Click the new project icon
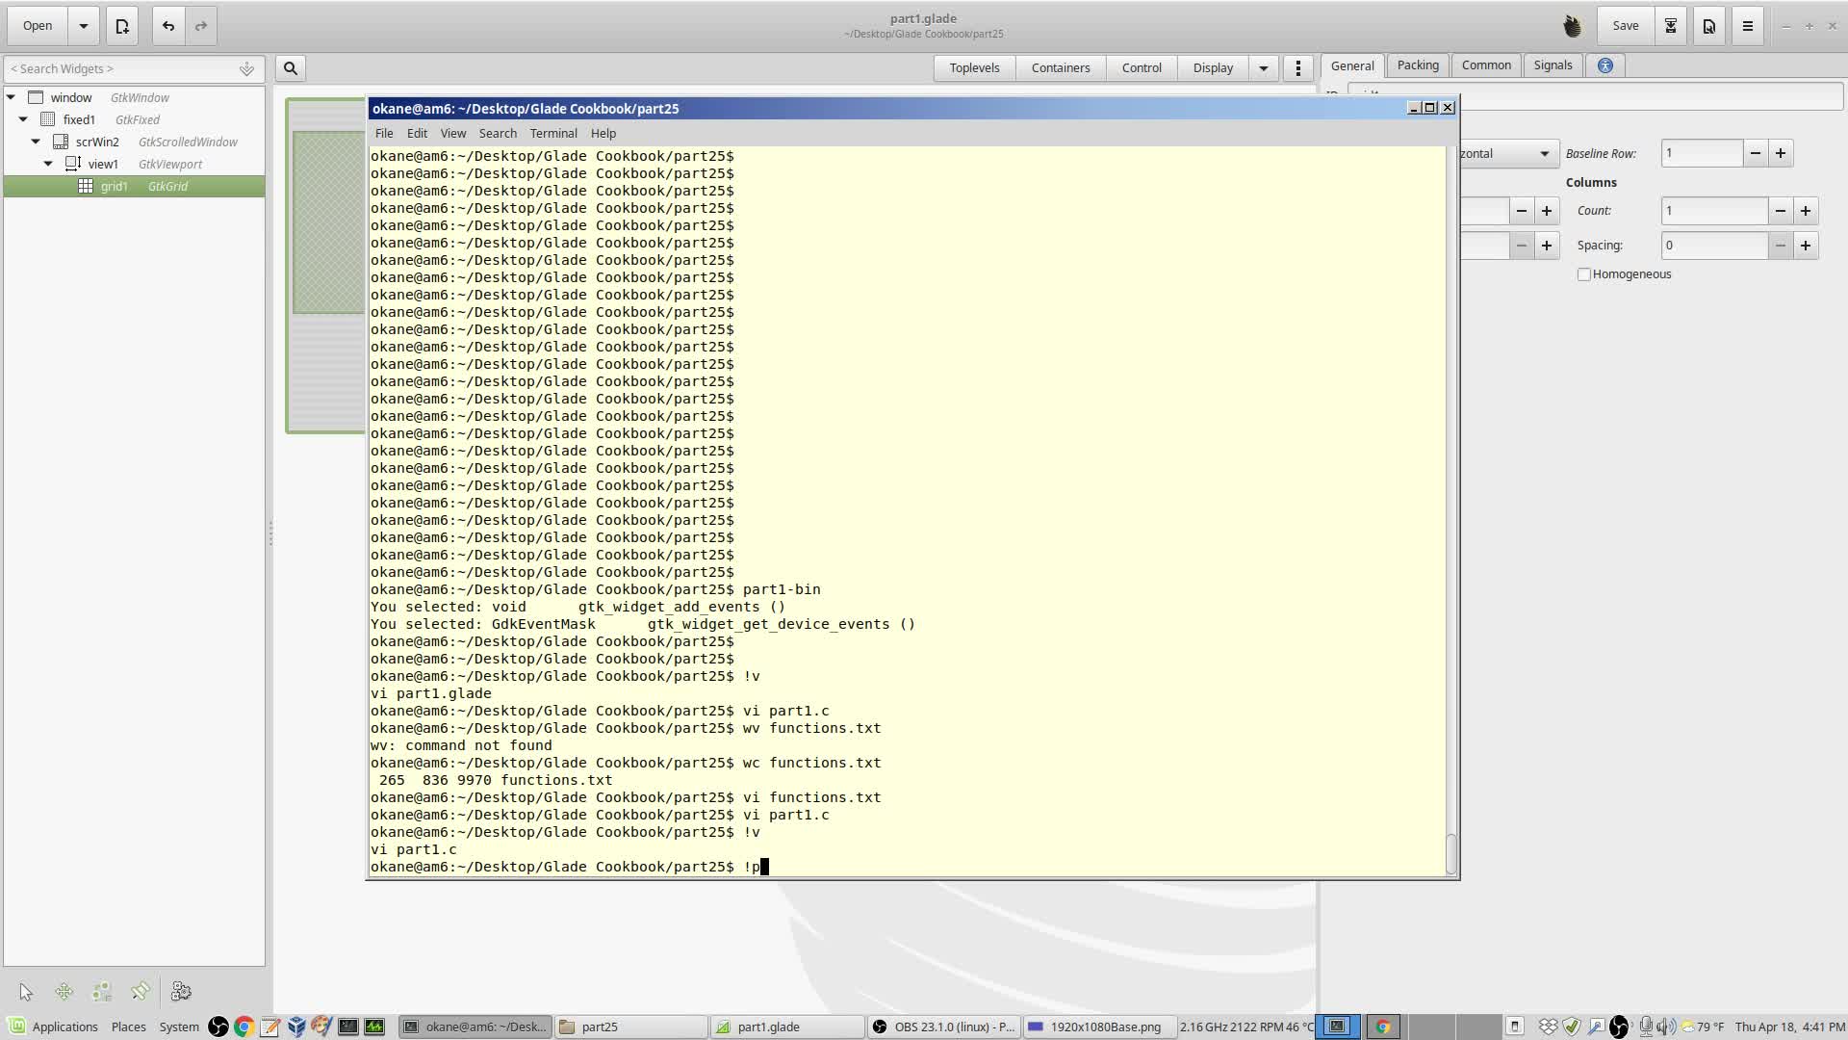1848x1040 pixels. click(x=122, y=26)
